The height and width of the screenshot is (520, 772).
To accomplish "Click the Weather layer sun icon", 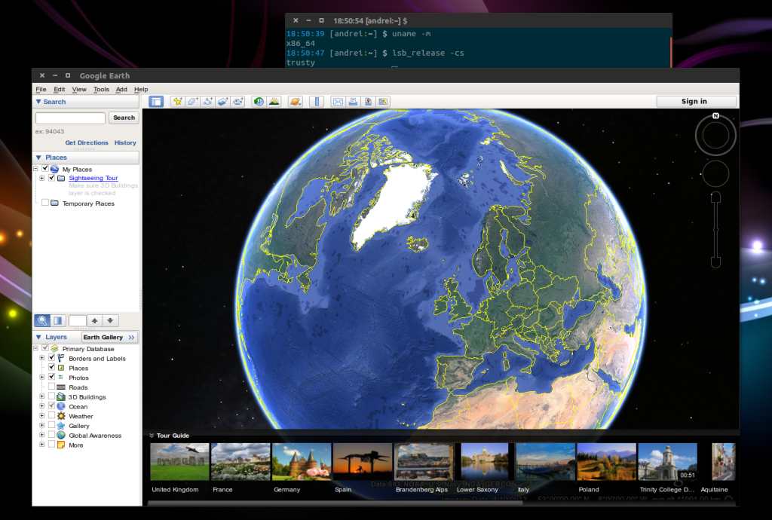I will click(x=61, y=416).
